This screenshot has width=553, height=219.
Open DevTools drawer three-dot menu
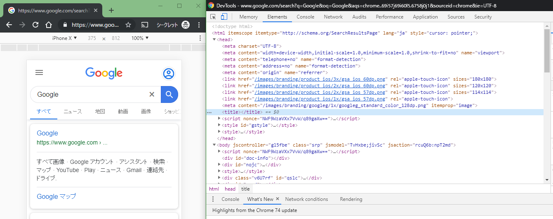[x=213, y=199]
